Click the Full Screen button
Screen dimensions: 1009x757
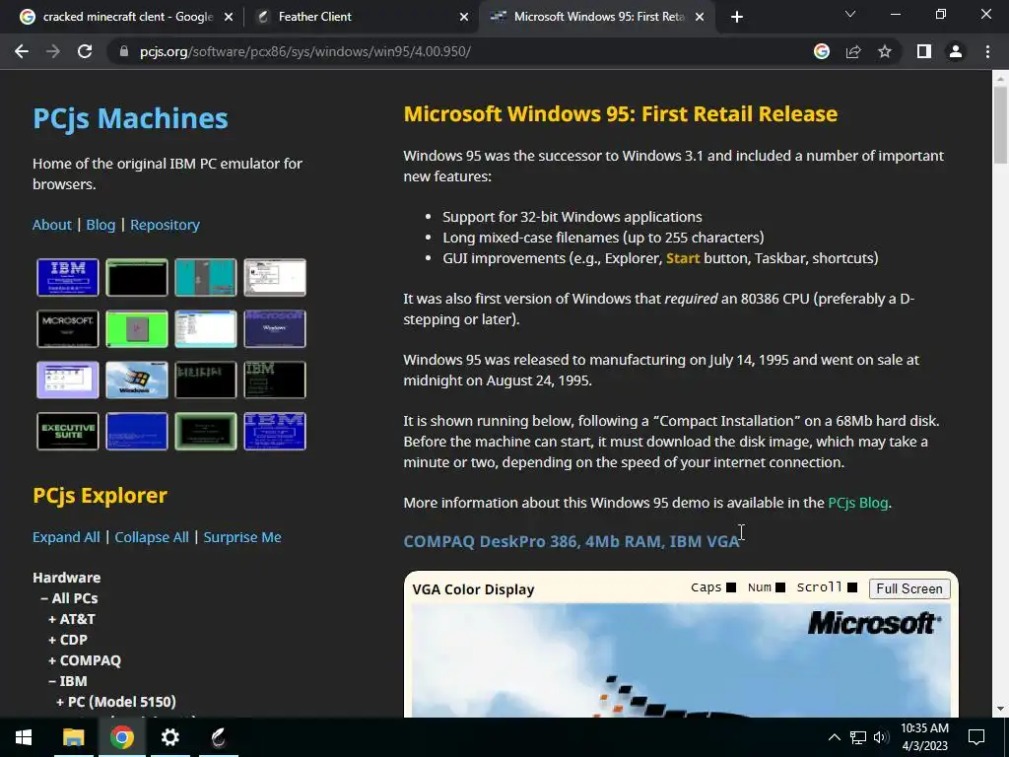[x=909, y=589]
